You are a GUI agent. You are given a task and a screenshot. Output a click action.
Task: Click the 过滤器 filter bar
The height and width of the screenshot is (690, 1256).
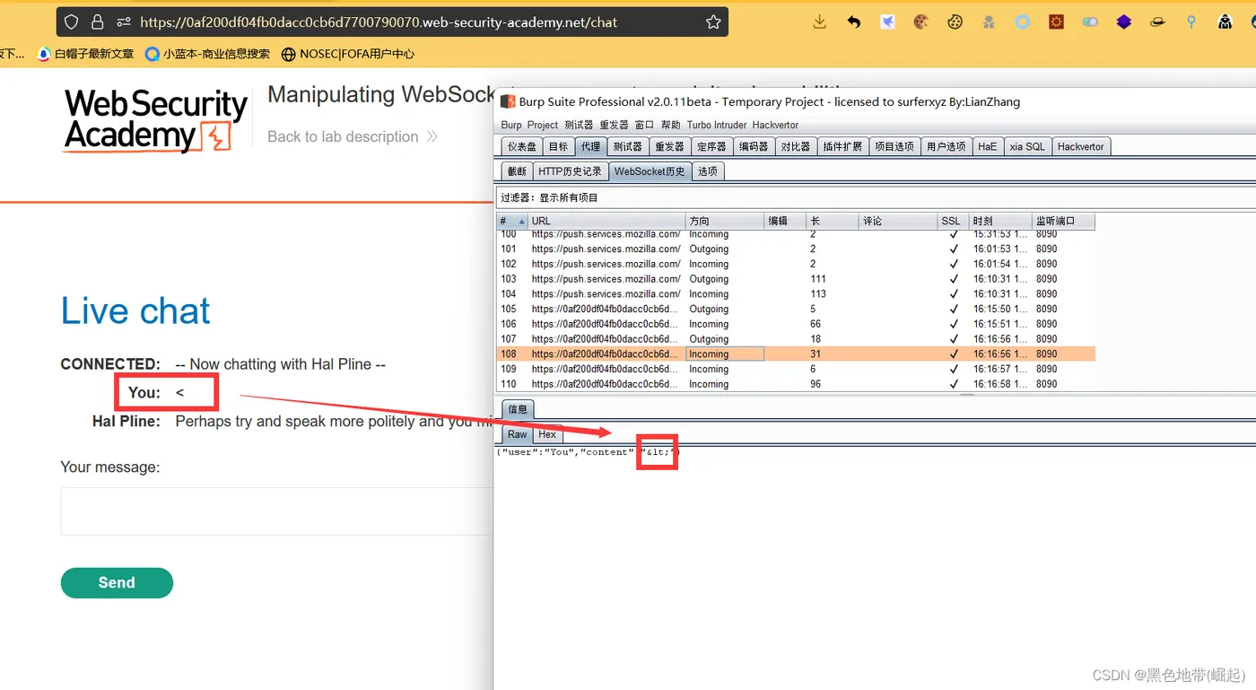tap(875, 197)
